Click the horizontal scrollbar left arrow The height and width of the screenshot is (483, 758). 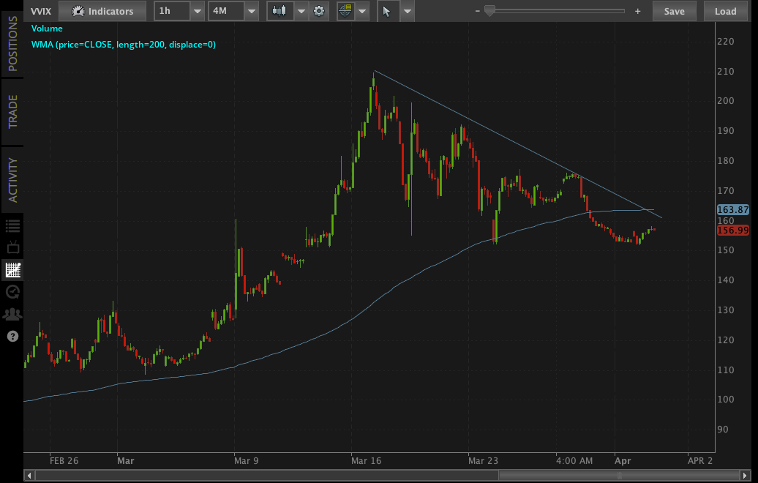29,476
